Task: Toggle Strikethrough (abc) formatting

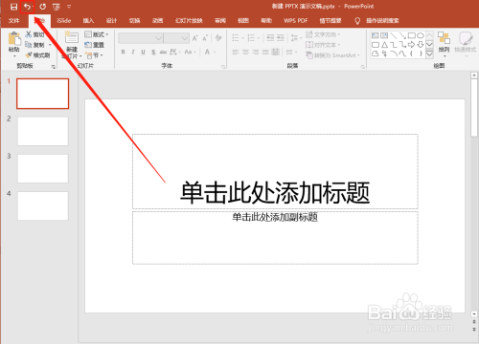Action: 164,52
